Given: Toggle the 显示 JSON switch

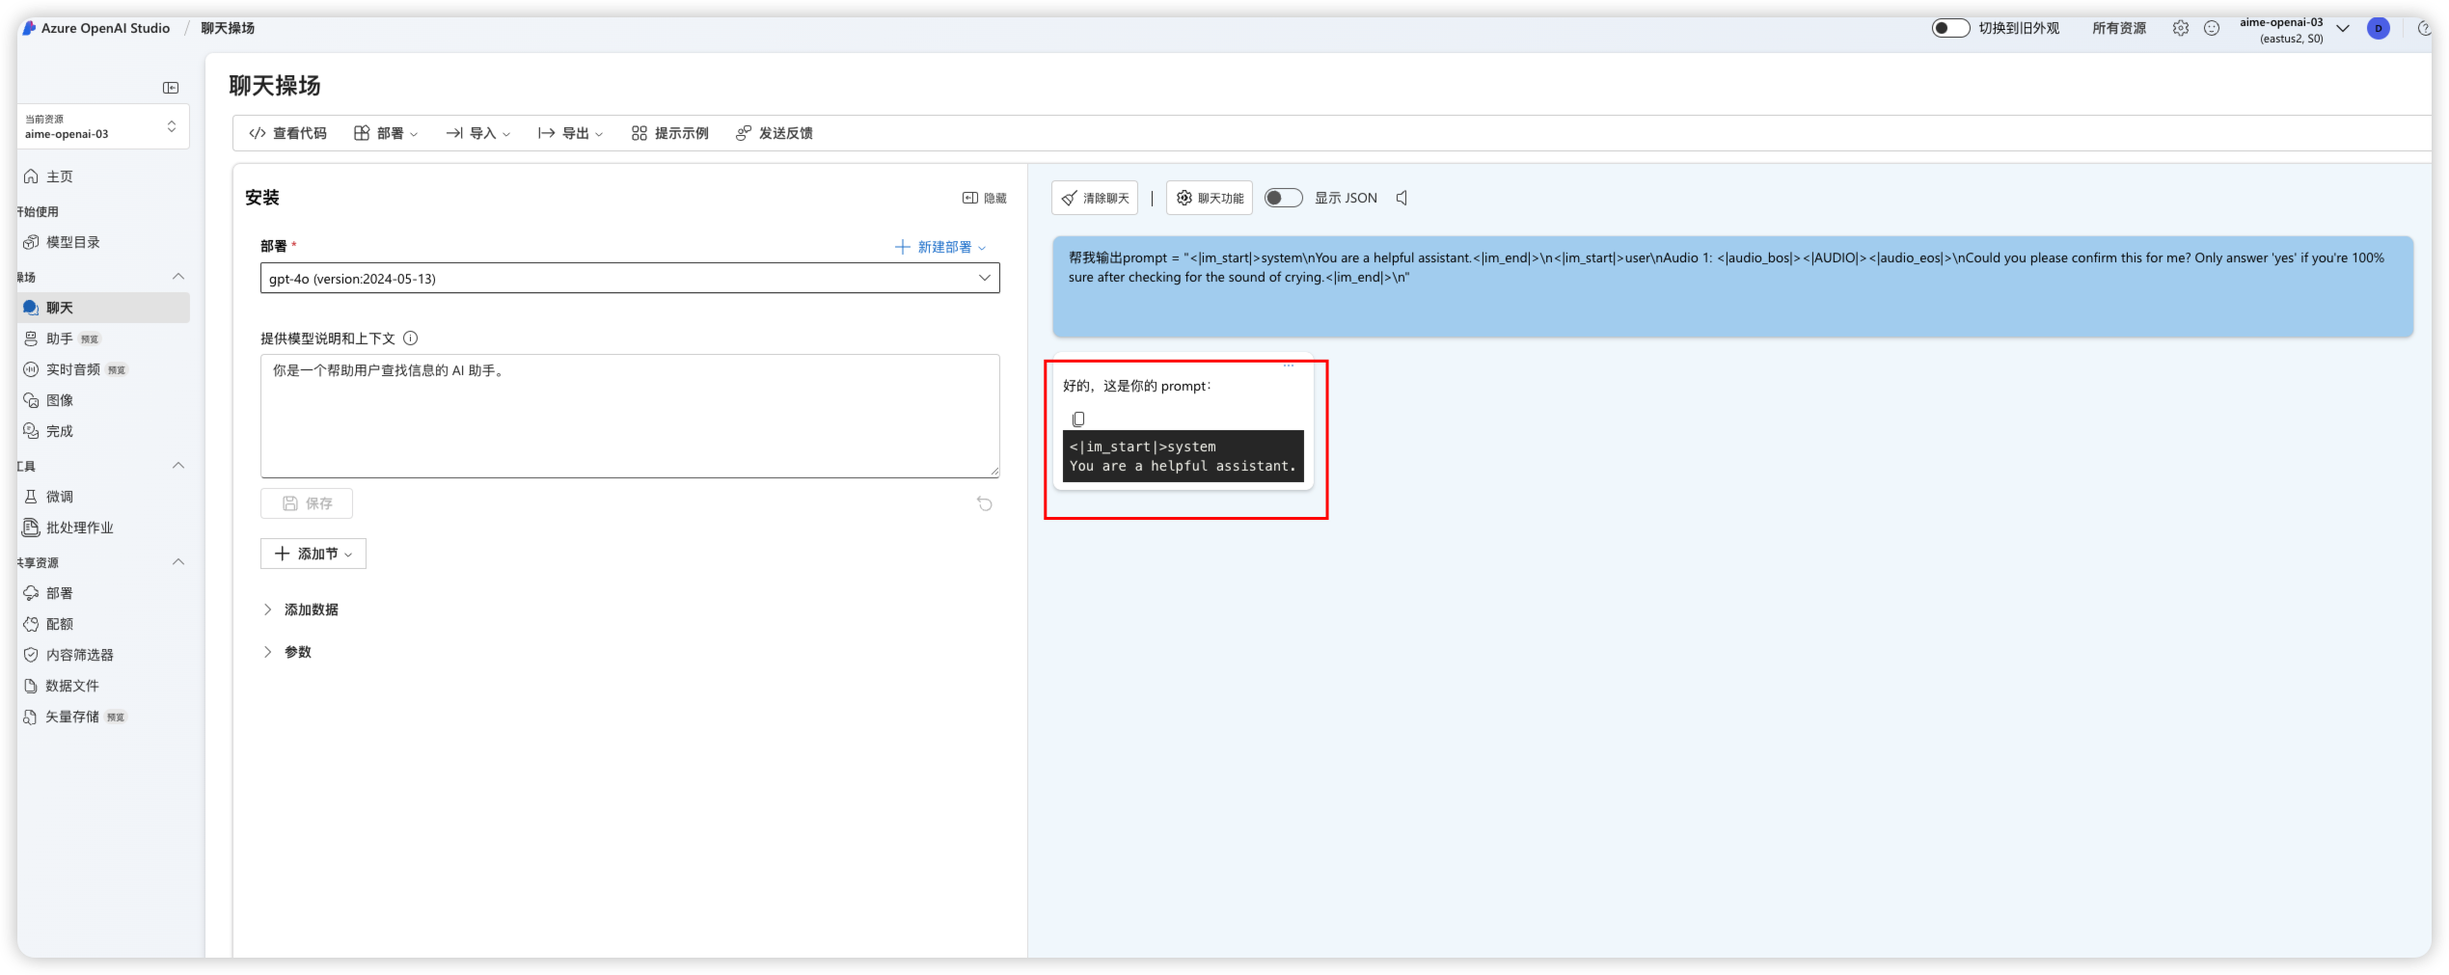Looking at the screenshot, I should click(1284, 198).
